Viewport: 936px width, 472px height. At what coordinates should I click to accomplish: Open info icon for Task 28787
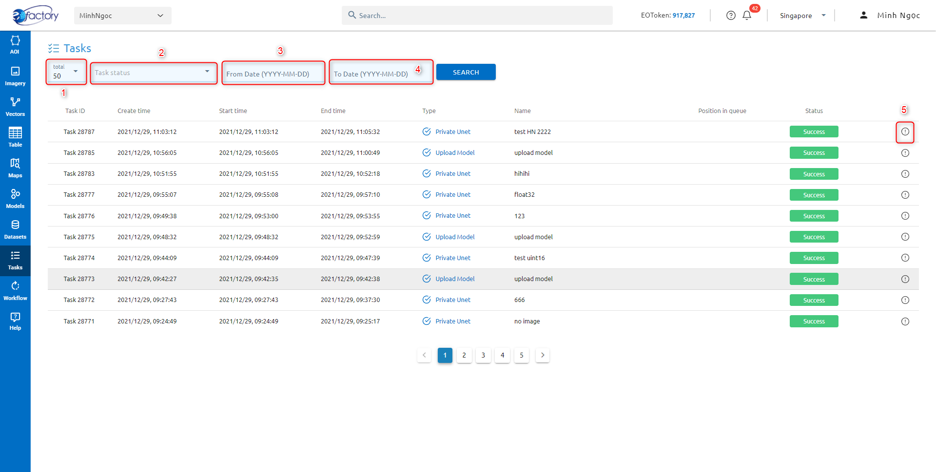905,132
